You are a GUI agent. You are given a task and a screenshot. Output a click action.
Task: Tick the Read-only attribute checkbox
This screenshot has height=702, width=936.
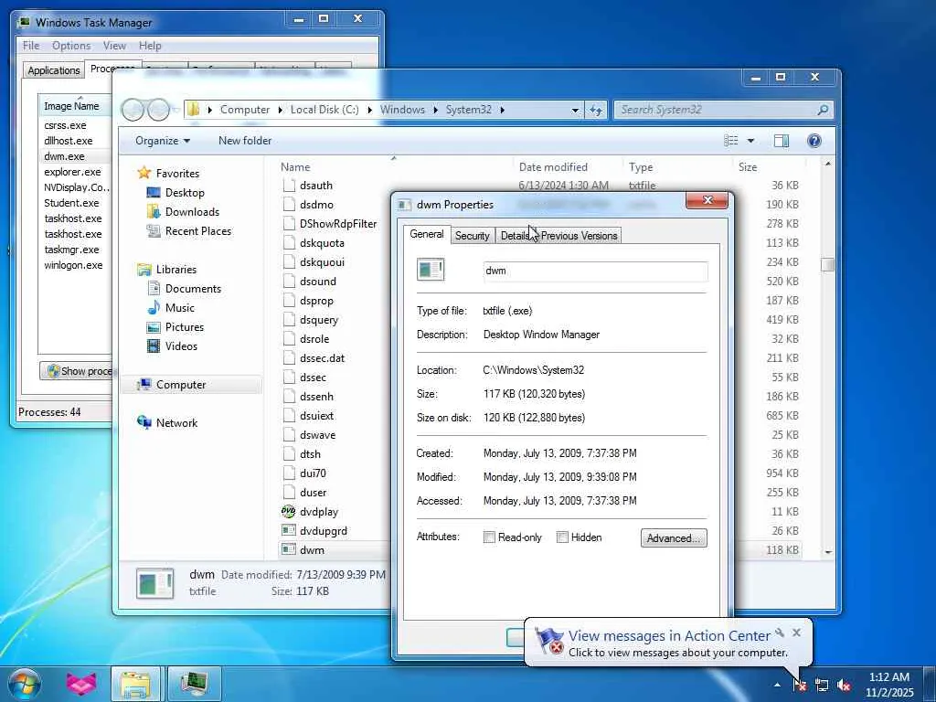(x=490, y=537)
